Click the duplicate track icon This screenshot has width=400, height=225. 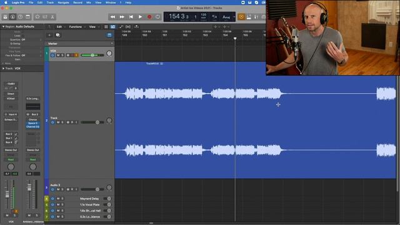58,35
